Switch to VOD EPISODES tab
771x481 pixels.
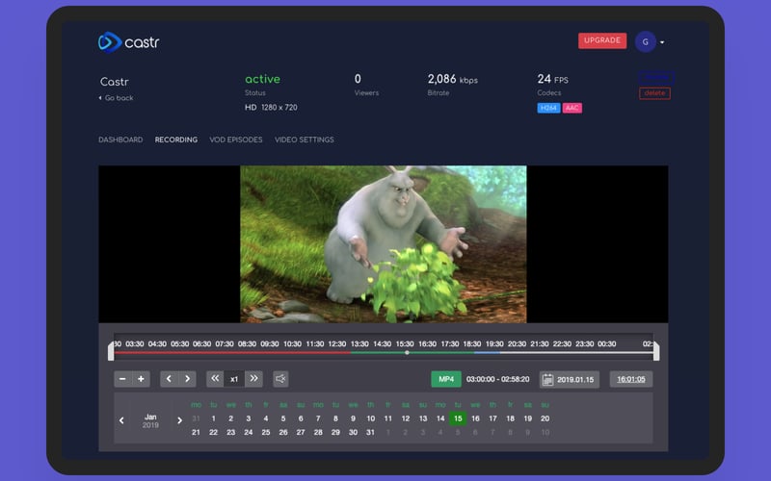click(236, 139)
